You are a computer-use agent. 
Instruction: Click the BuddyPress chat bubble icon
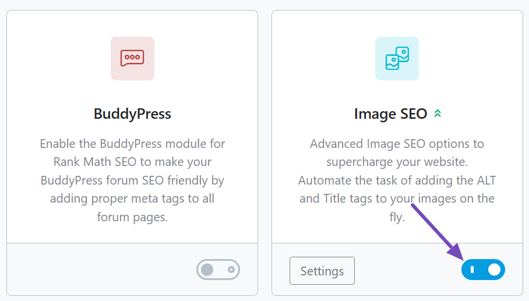tap(132, 58)
